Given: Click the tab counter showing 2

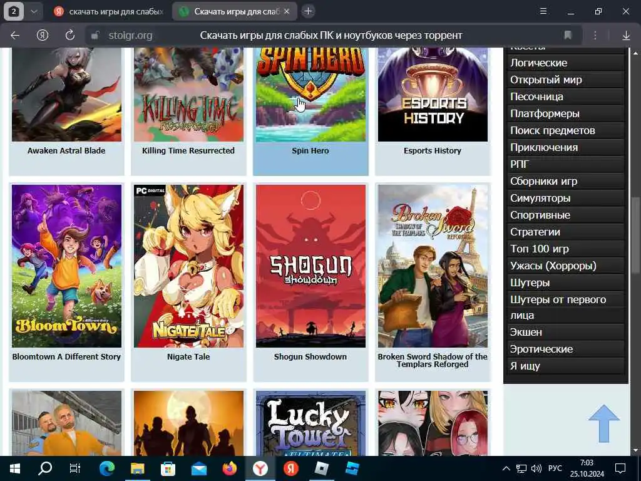Looking at the screenshot, I should pyautogui.click(x=14, y=11).
